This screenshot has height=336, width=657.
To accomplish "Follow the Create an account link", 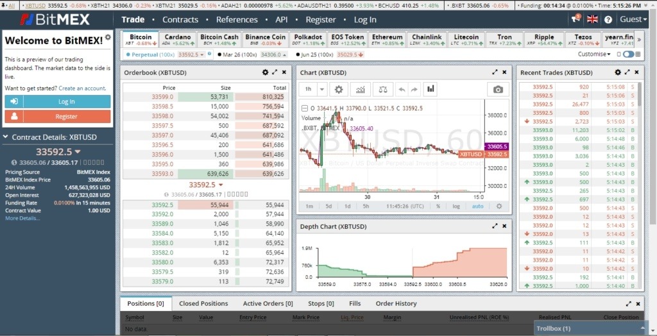I will (82, 88).
